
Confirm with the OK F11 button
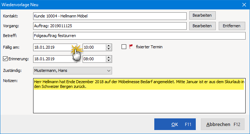point(175,124)
